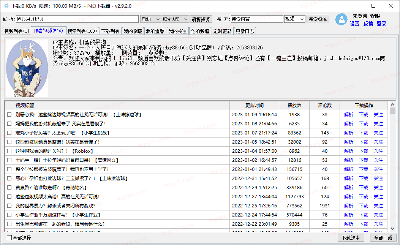Open the UP主 profile picture
This screenshot has width=400, height=245.
pos(27,68)
